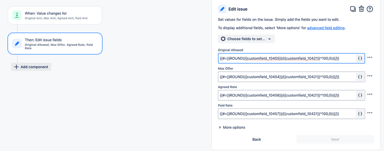This screenshot has width=384, height=151.
Task: Select the When: Value changes for trigger
Action: click(x=55, y=15)
